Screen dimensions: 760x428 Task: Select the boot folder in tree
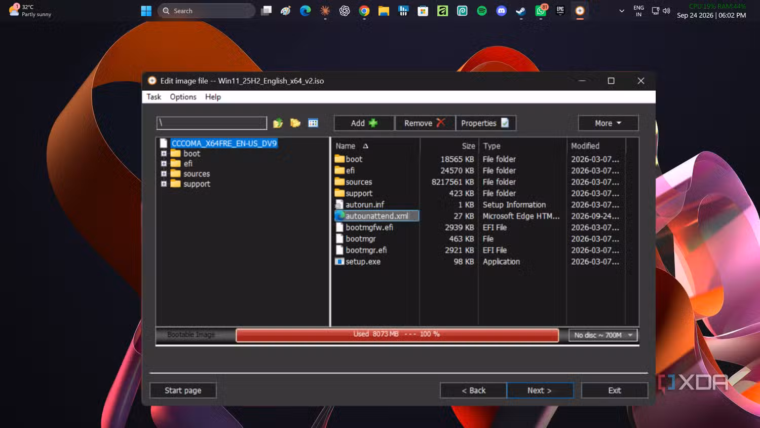click(x=192, y=154)
